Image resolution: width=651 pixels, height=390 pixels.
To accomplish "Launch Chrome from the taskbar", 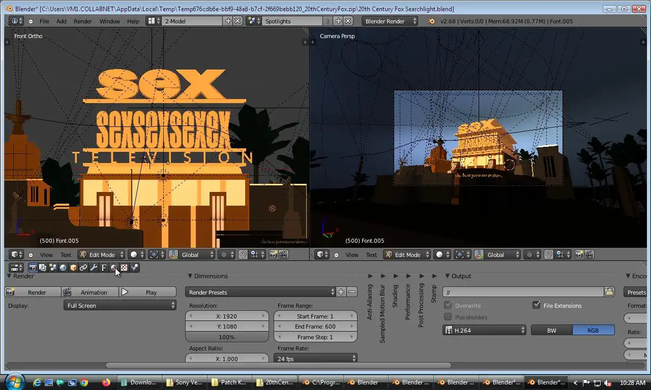I will [x=84, y=382].
